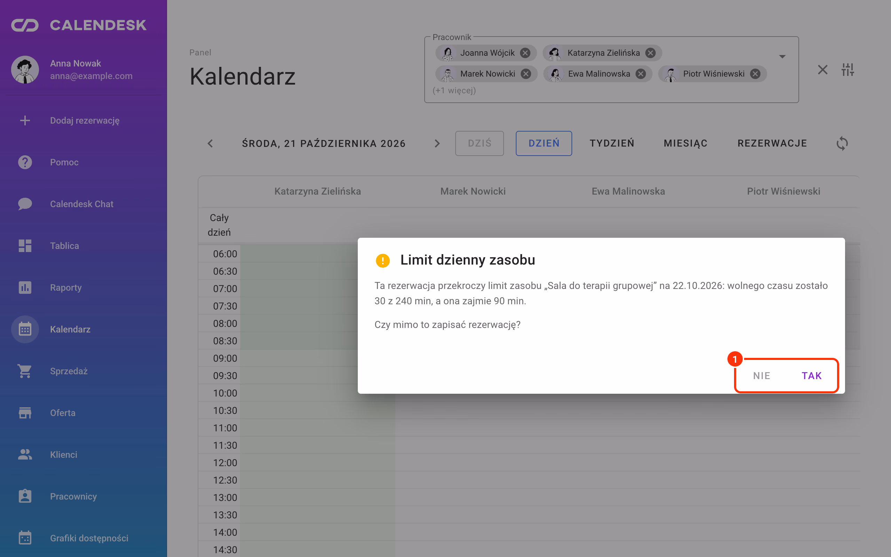Switch to the TYDZIEŃ view
This screenshot has width=891, height=557.
[x=612, y=143]
